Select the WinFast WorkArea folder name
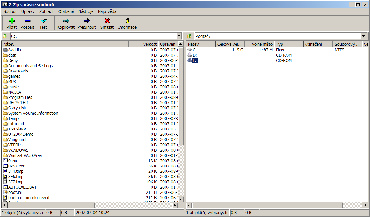Screen dimensions: 370x217 pos(25,155)
